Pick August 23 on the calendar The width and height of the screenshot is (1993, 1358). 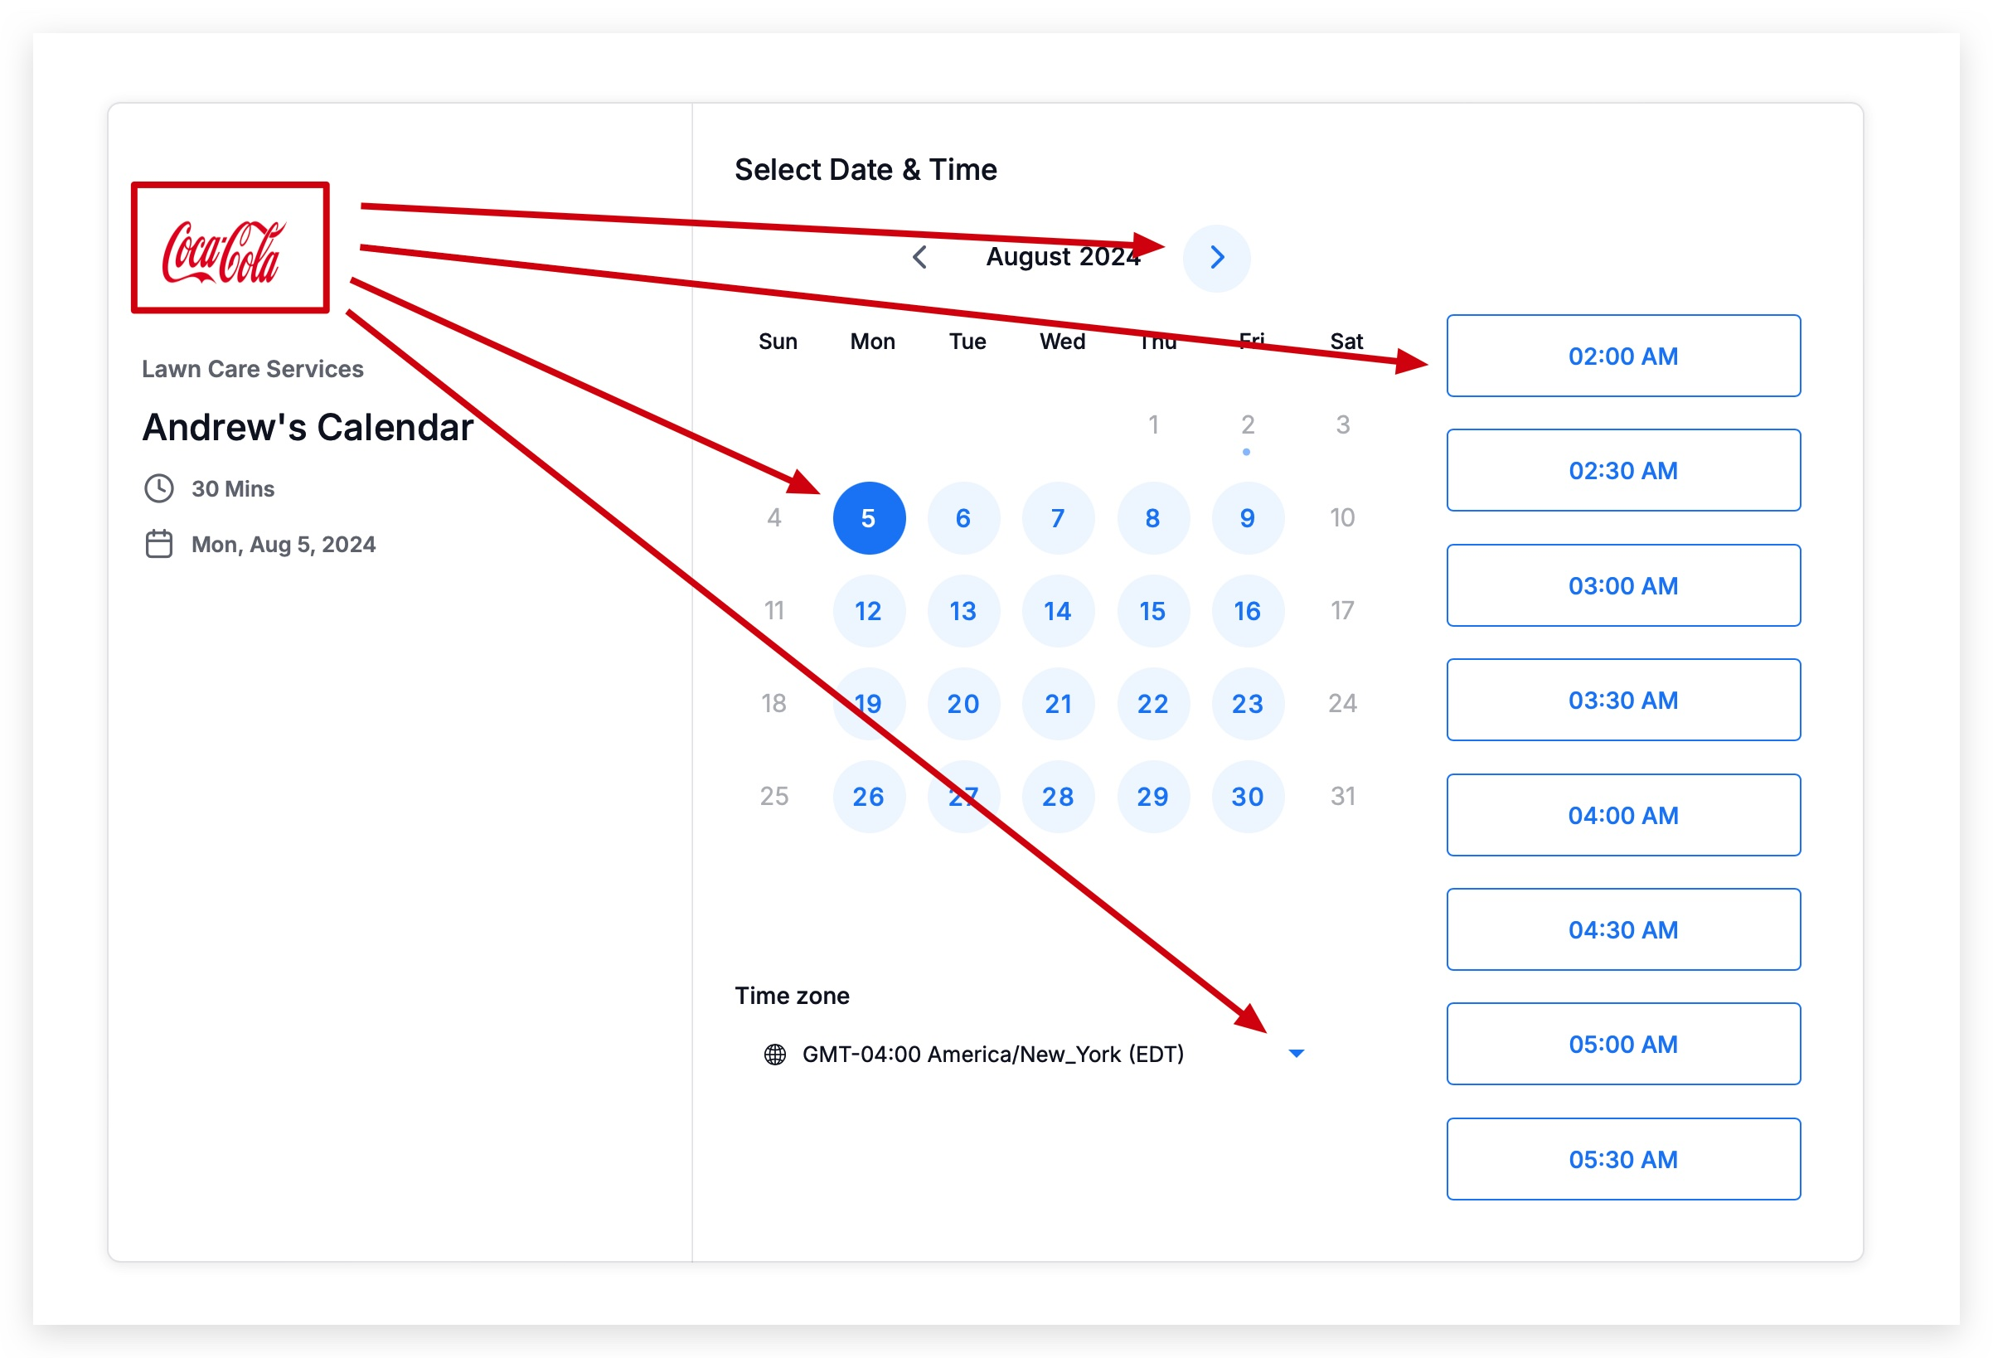tap(1247, 703)
